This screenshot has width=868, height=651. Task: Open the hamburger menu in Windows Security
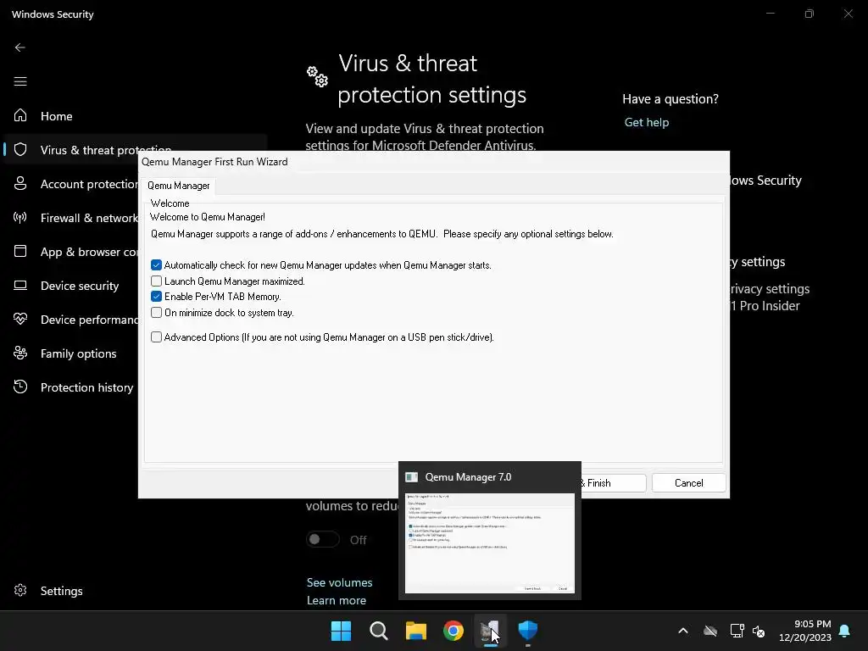[x=20, y=81]
